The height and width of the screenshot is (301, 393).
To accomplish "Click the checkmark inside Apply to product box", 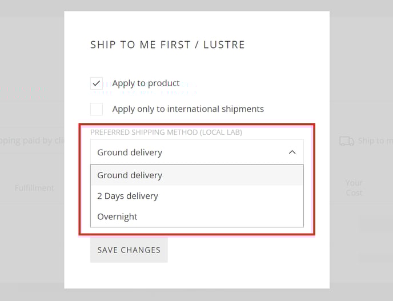I will coord(96,83).
